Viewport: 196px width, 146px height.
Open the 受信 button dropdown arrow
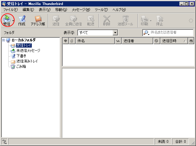13,21
